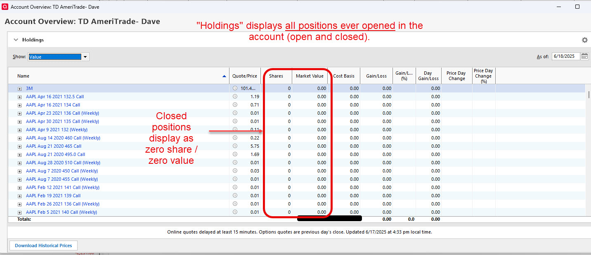
Task: Open AAPL Feb 5 2021 140 Call (Weekly) link
Action: click(x=61, y=212)
